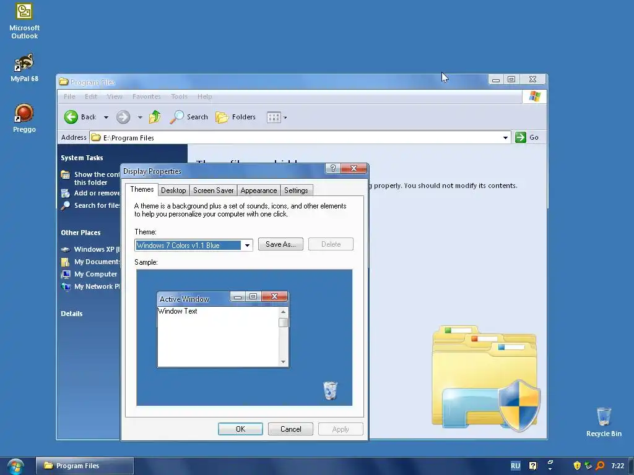Open the File menu
The image size is (634, 475).
[69, 96]
